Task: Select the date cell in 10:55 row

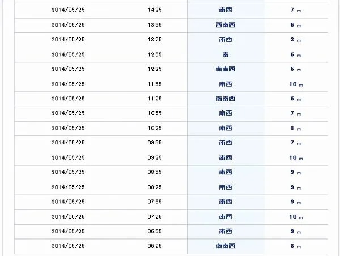Action: click(x=68, y=113)
